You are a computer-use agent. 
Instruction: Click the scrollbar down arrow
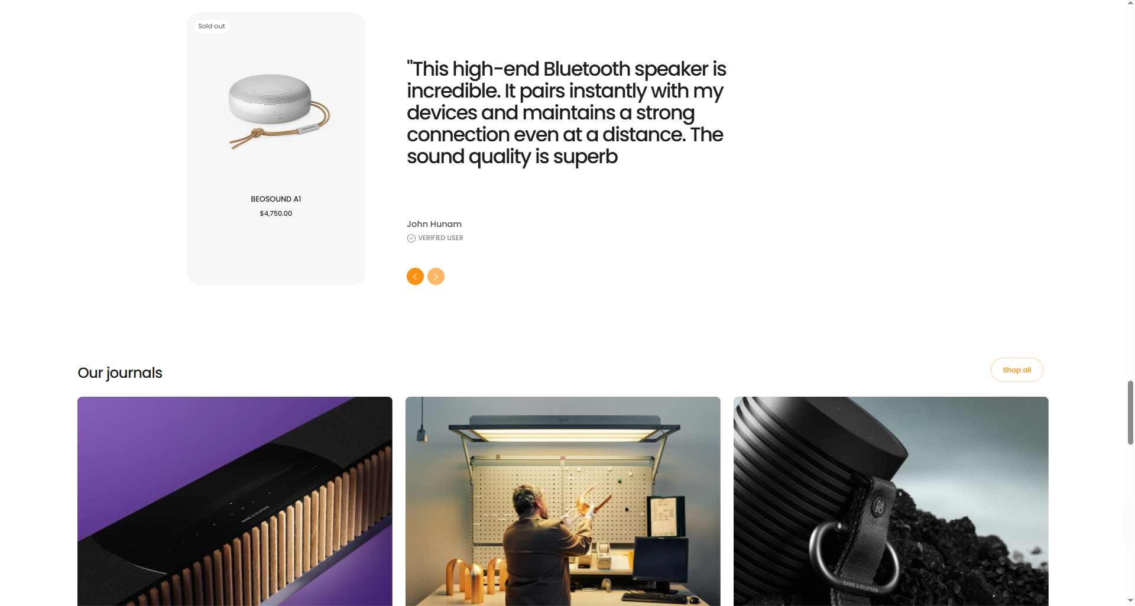1130,601
